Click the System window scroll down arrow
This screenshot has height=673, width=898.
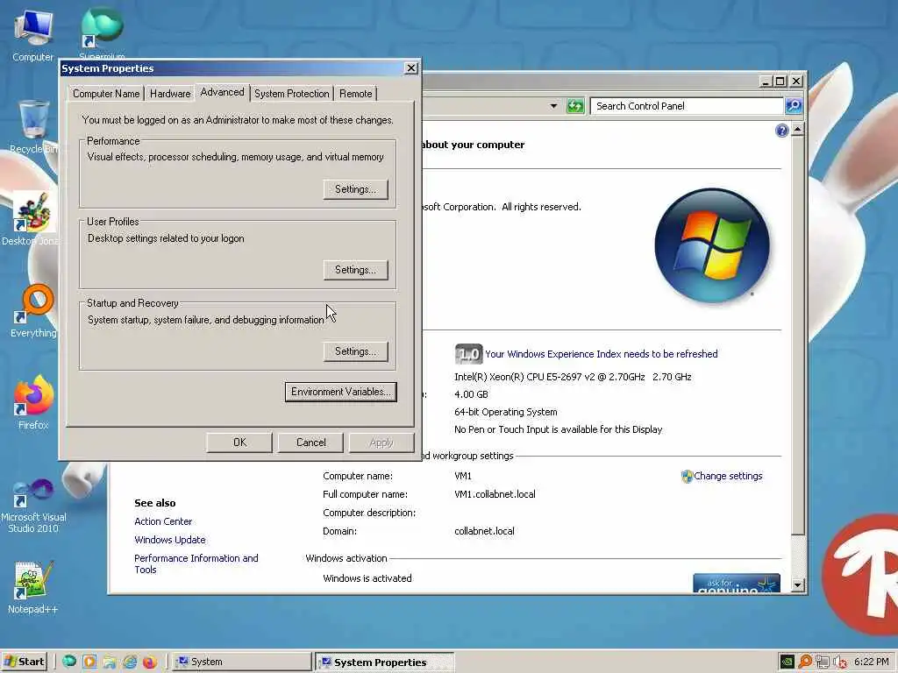(x=797, y=584)
